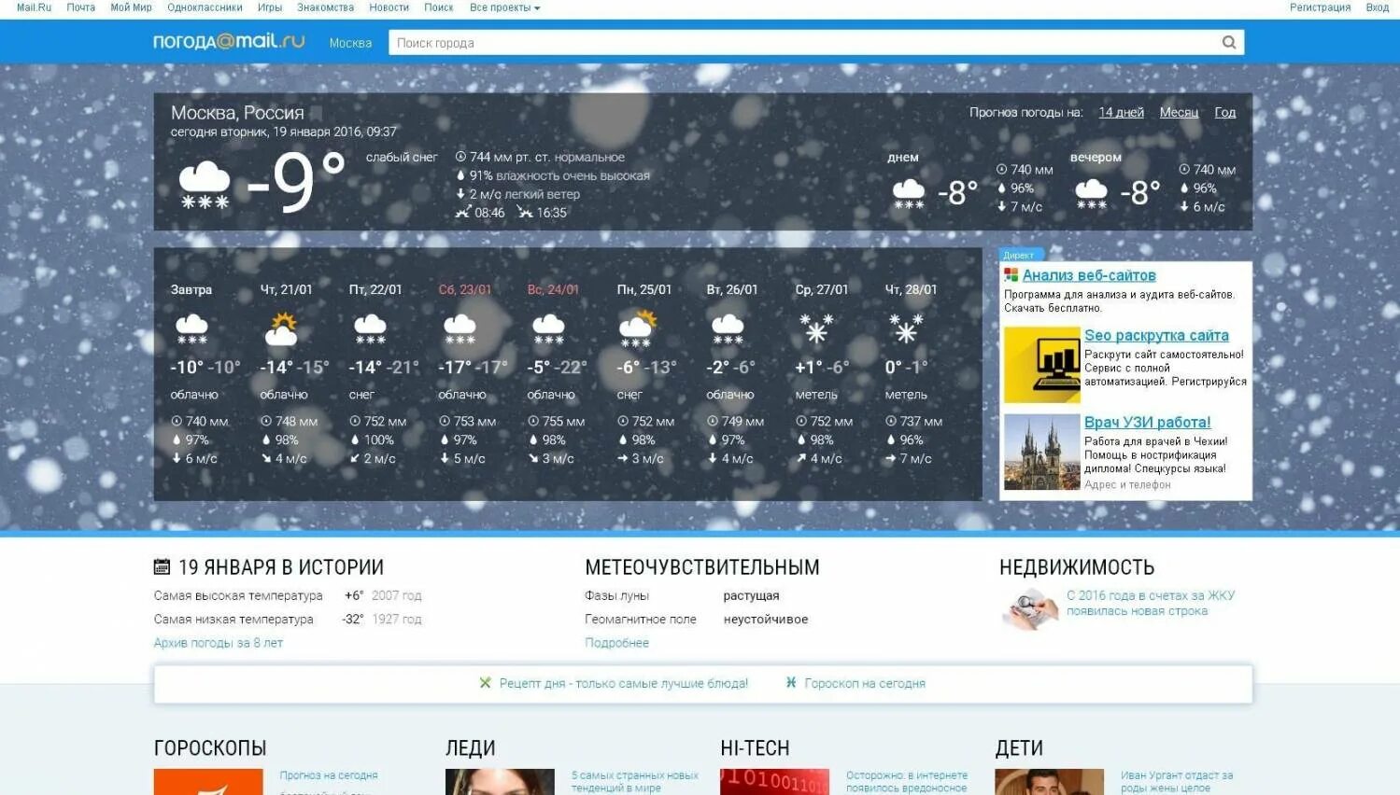The height and width of the screenshot is (795, 1400).
Task: Click tomorrow's snow cloud icon
Action: coord(191,329)
